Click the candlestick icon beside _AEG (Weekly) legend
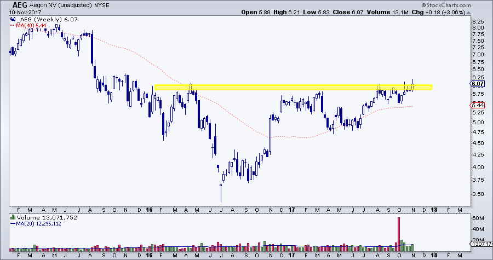 [x=13, y=20]
